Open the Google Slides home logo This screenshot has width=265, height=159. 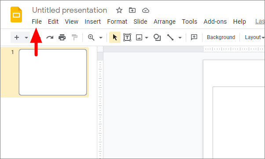(16, 14)
